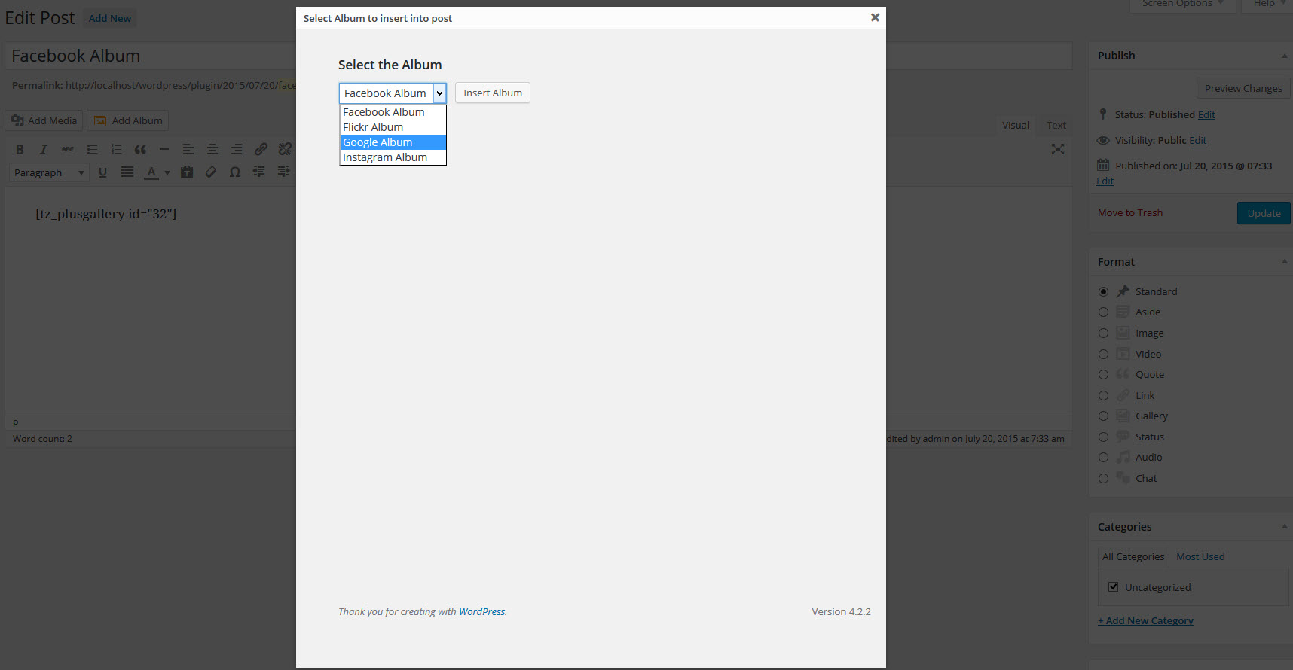Select the Standard post format

coord(1103,291)
